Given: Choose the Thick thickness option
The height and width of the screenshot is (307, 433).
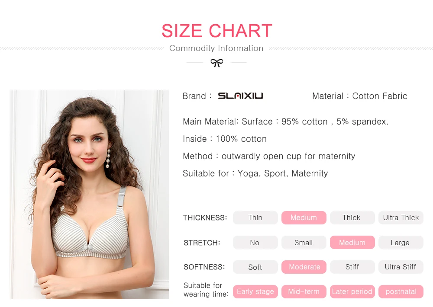Looking at the screenshot, I should pyautogui.click(x=352, y=217).
